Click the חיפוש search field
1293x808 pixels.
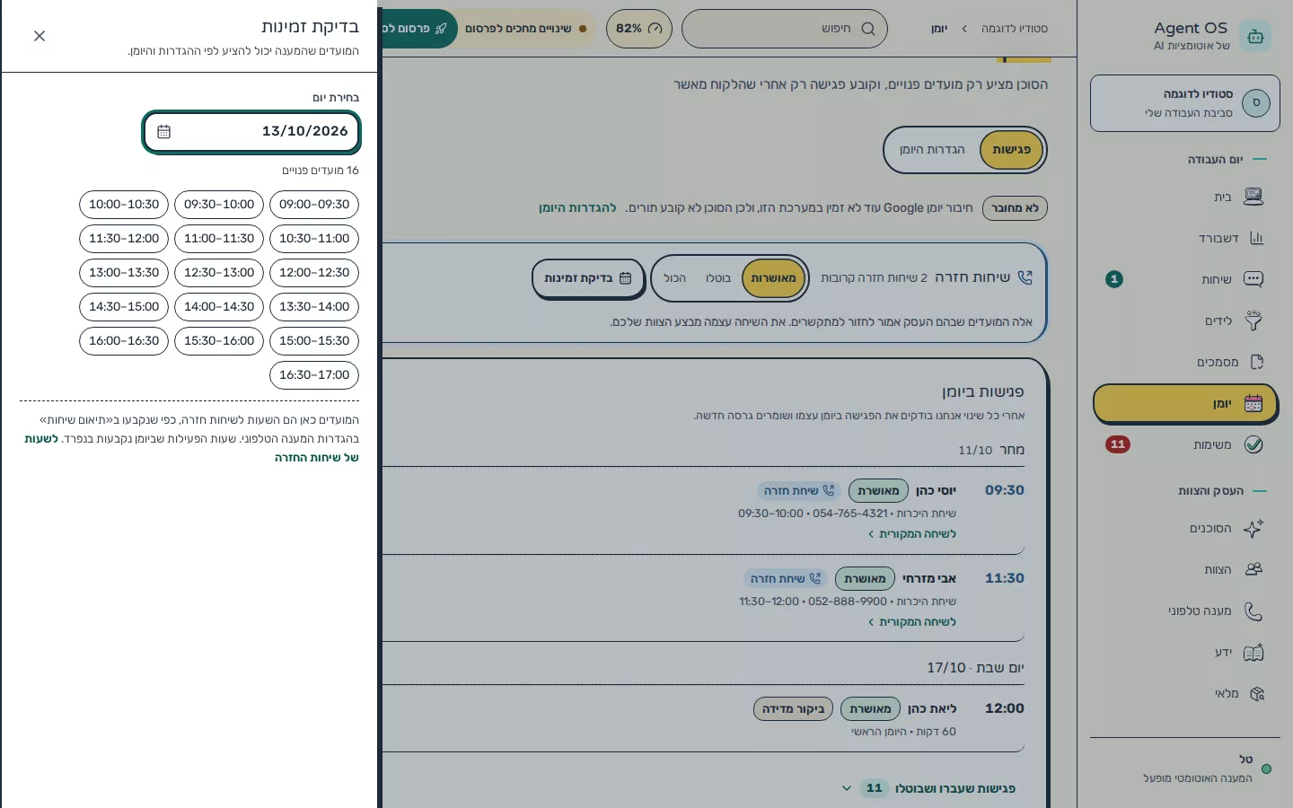(x=785, y=29)
